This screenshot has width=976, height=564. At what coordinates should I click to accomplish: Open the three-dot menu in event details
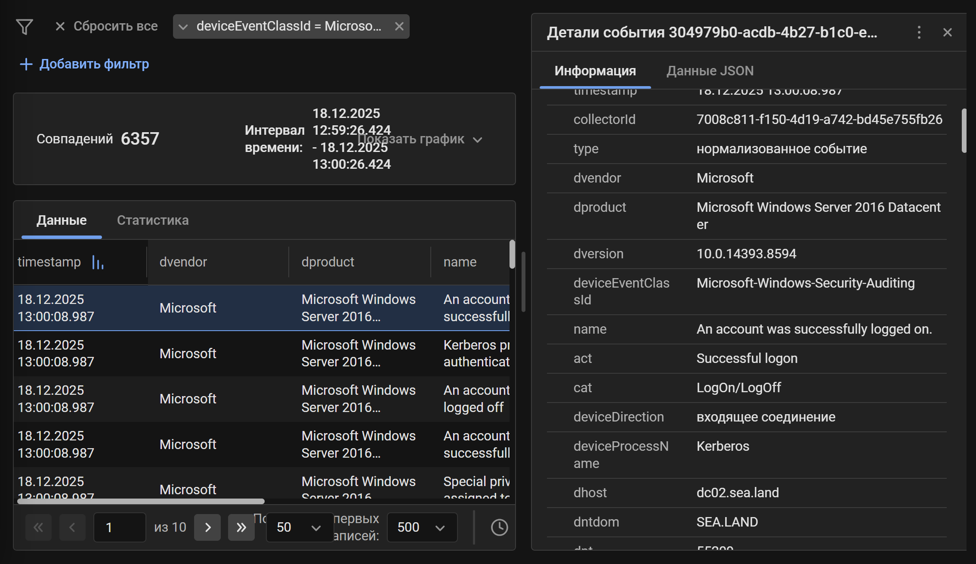click(919, 32)
